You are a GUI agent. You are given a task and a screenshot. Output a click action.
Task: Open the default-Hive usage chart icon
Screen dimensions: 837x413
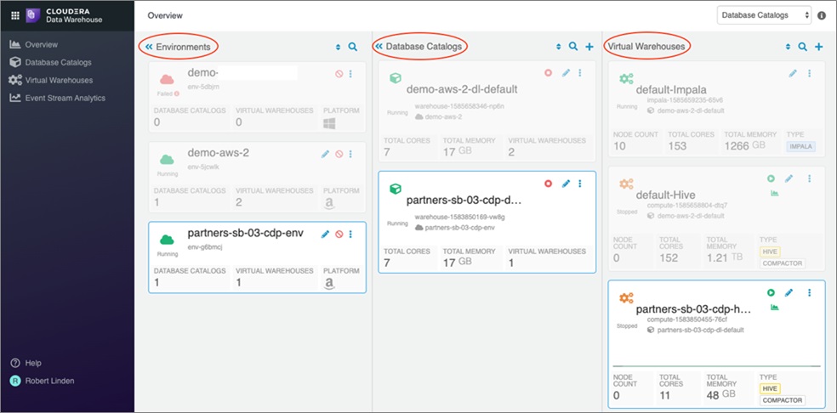pos(775,193)
